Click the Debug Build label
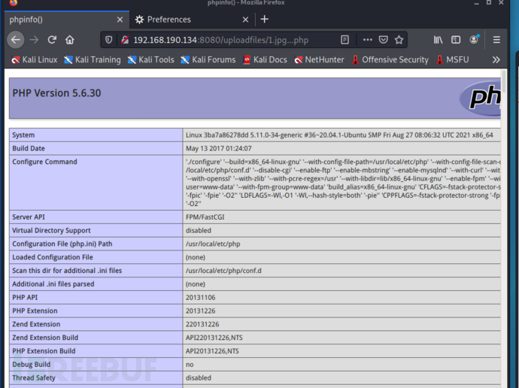Image resolution: width=519 pixels, height=388 pixels. point(32,365)
